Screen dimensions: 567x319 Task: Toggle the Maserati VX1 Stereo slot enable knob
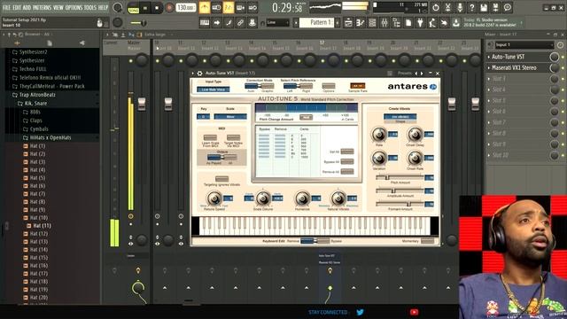[554, 67]
